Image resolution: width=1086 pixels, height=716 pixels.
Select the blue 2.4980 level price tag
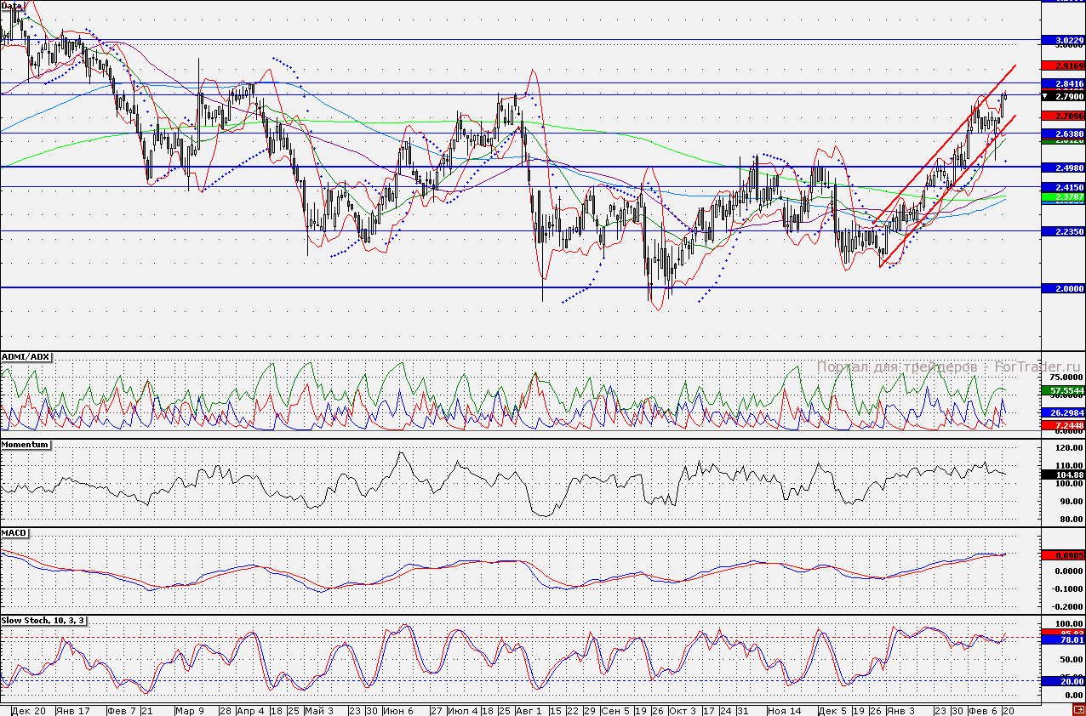coord(1064,167)
